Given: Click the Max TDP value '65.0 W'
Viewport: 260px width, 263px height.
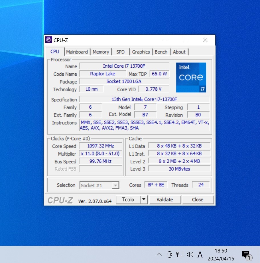Looking at the screenshot, I should [x=159, y=74].
